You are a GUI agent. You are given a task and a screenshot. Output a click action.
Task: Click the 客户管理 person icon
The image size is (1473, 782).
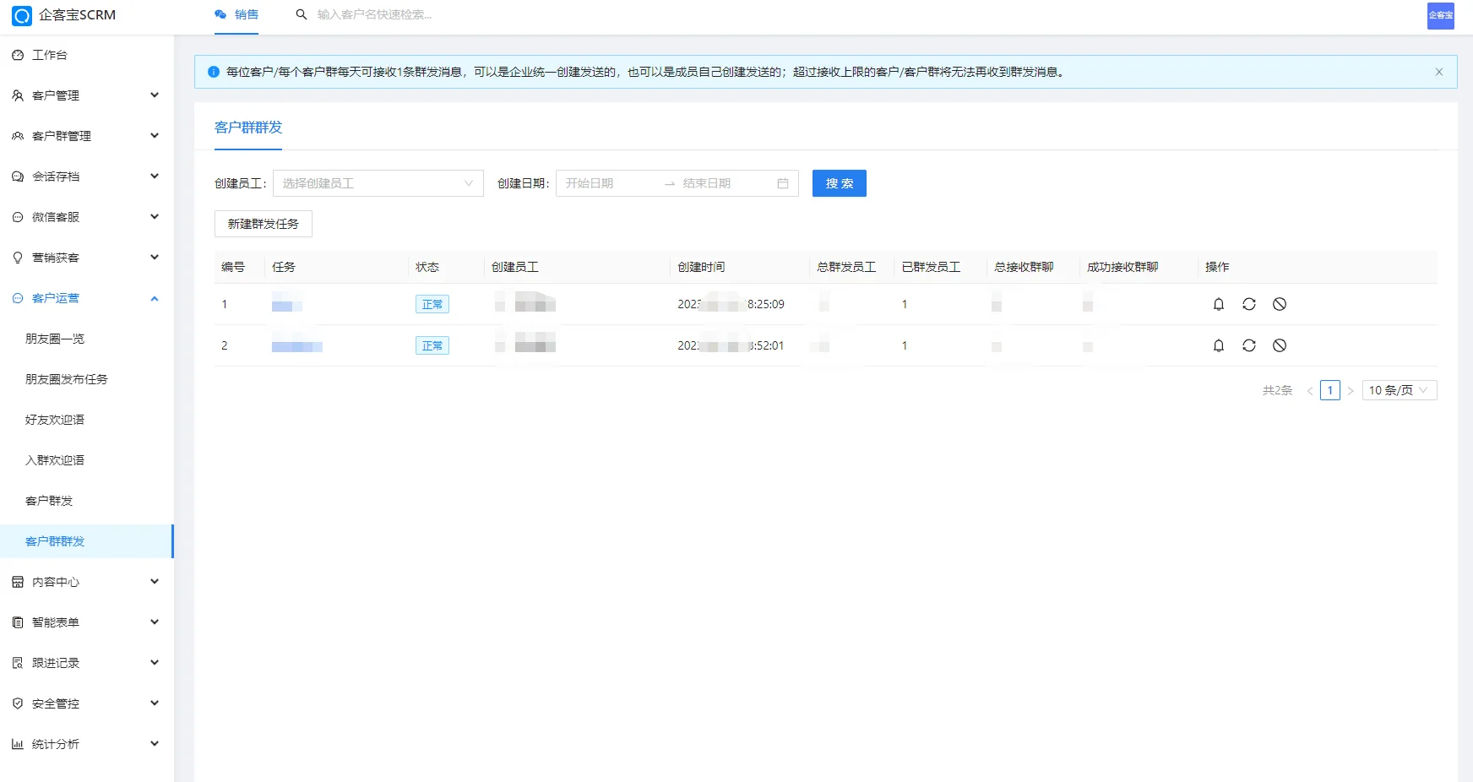tap(18, 95)
